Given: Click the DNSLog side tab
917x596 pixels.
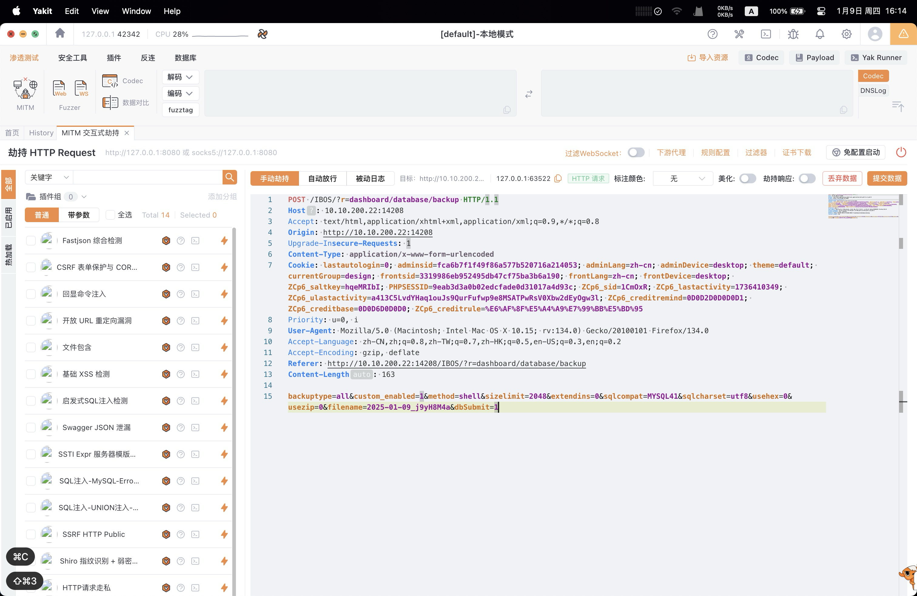Looking at the screenshot, I should [x=873, y=91].
